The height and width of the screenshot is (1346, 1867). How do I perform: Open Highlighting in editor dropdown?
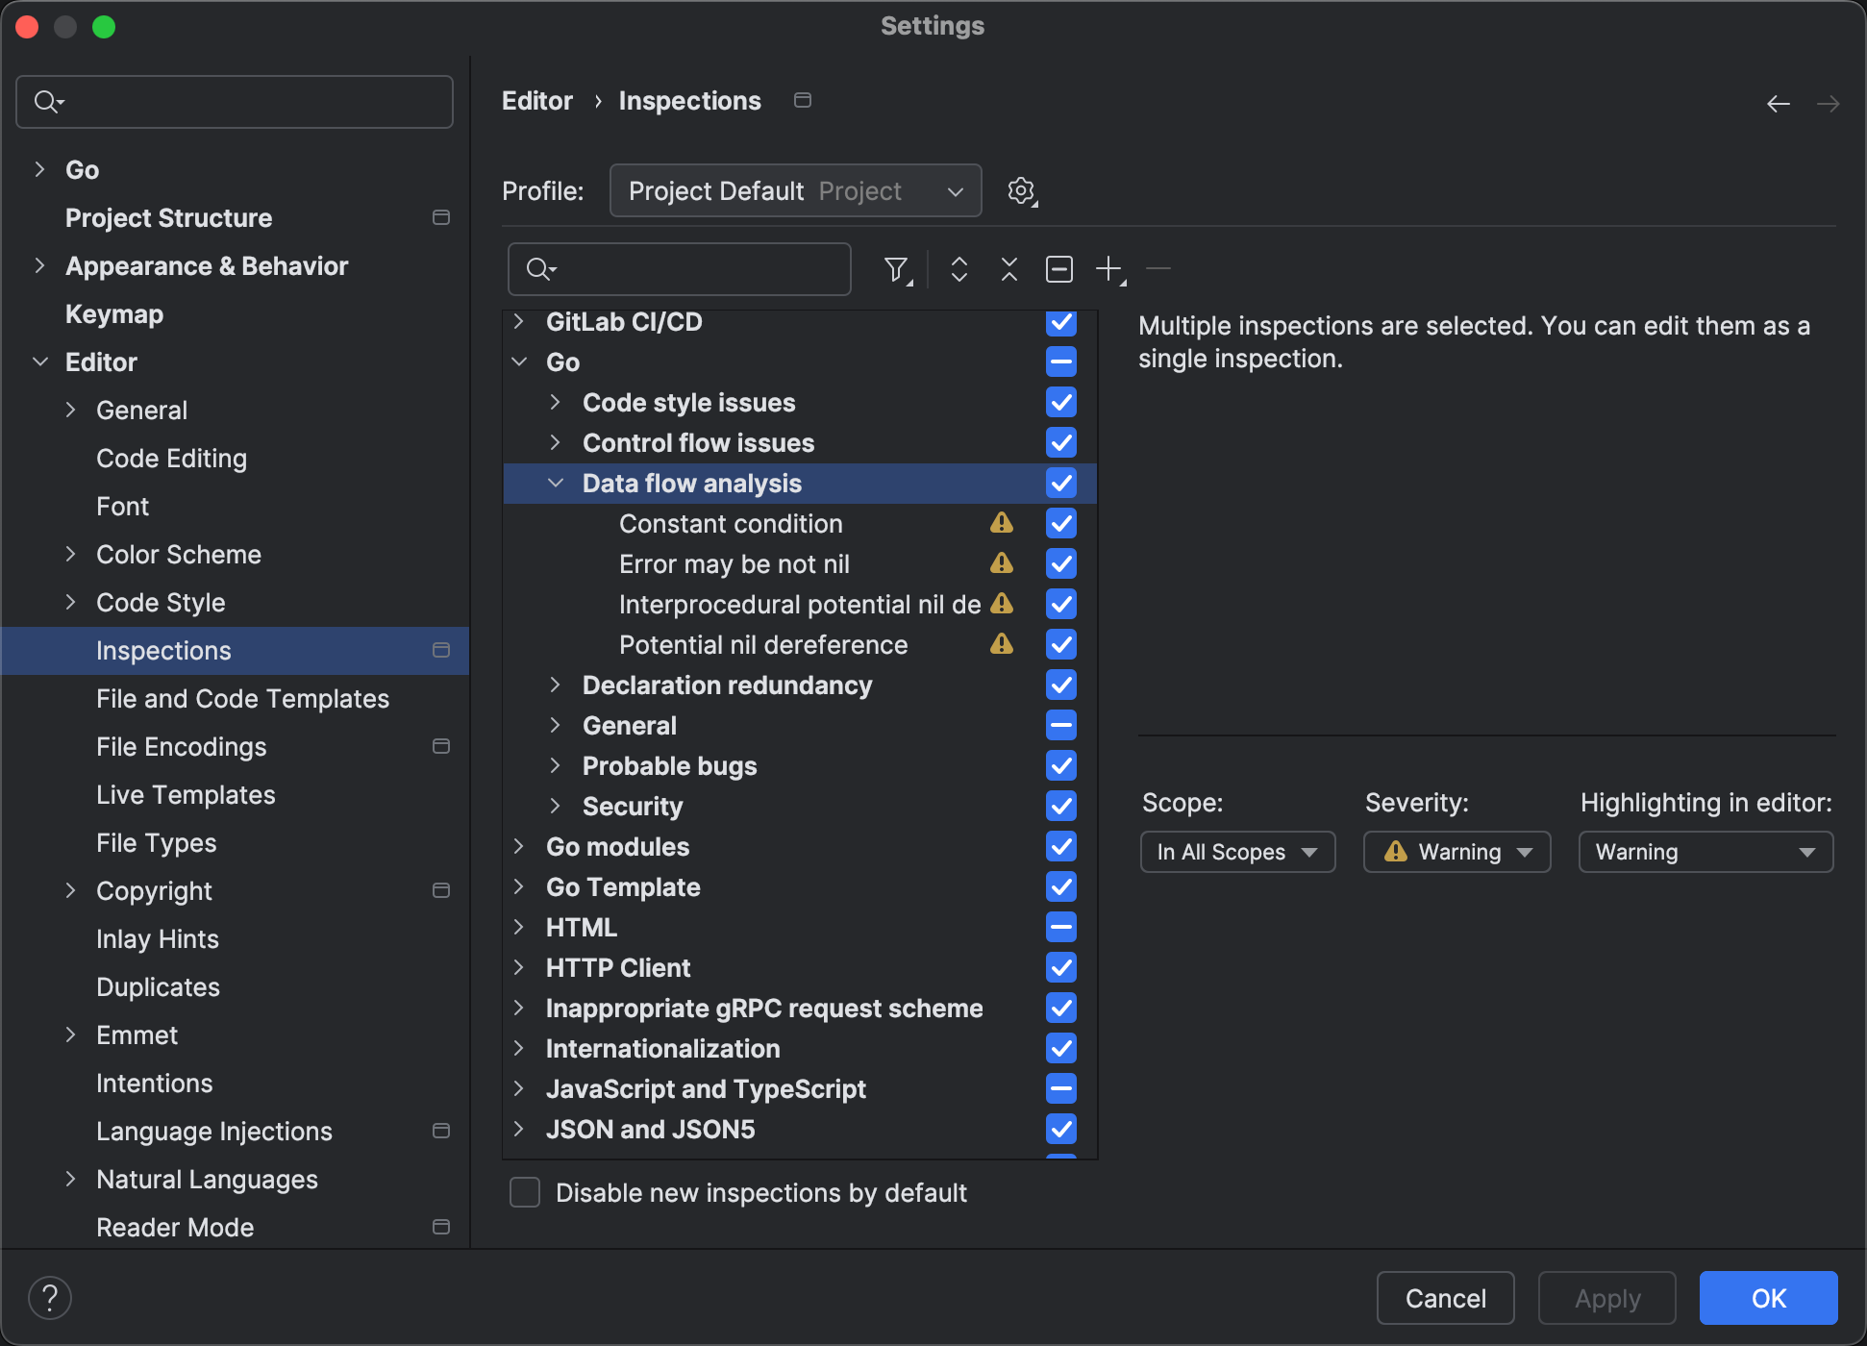tap(1705, 852)
